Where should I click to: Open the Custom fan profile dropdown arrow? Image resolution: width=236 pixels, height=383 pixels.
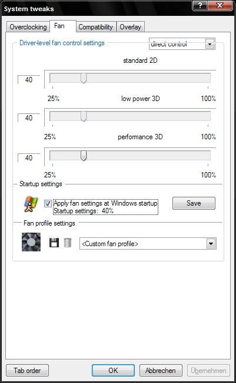211,244
